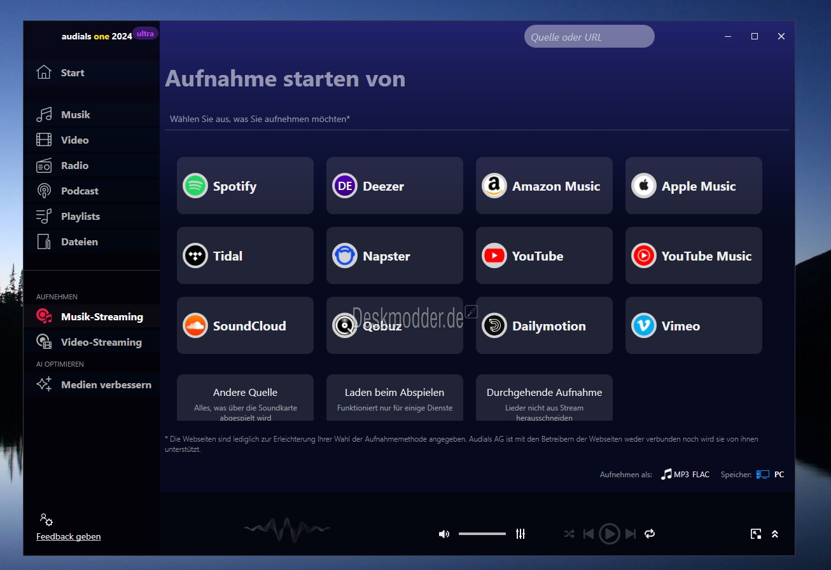Mute the player with speaker icon
831x570 pixels.
click(x=444, y=534)
